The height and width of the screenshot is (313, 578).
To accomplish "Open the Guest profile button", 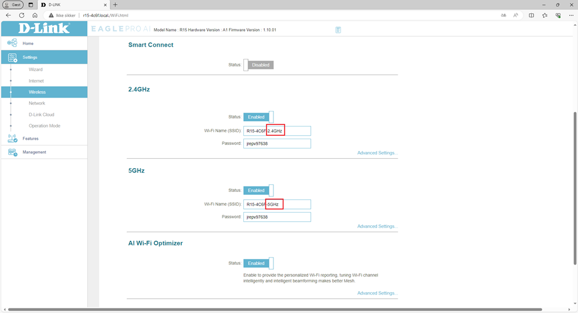I will [x=13, y=5].
